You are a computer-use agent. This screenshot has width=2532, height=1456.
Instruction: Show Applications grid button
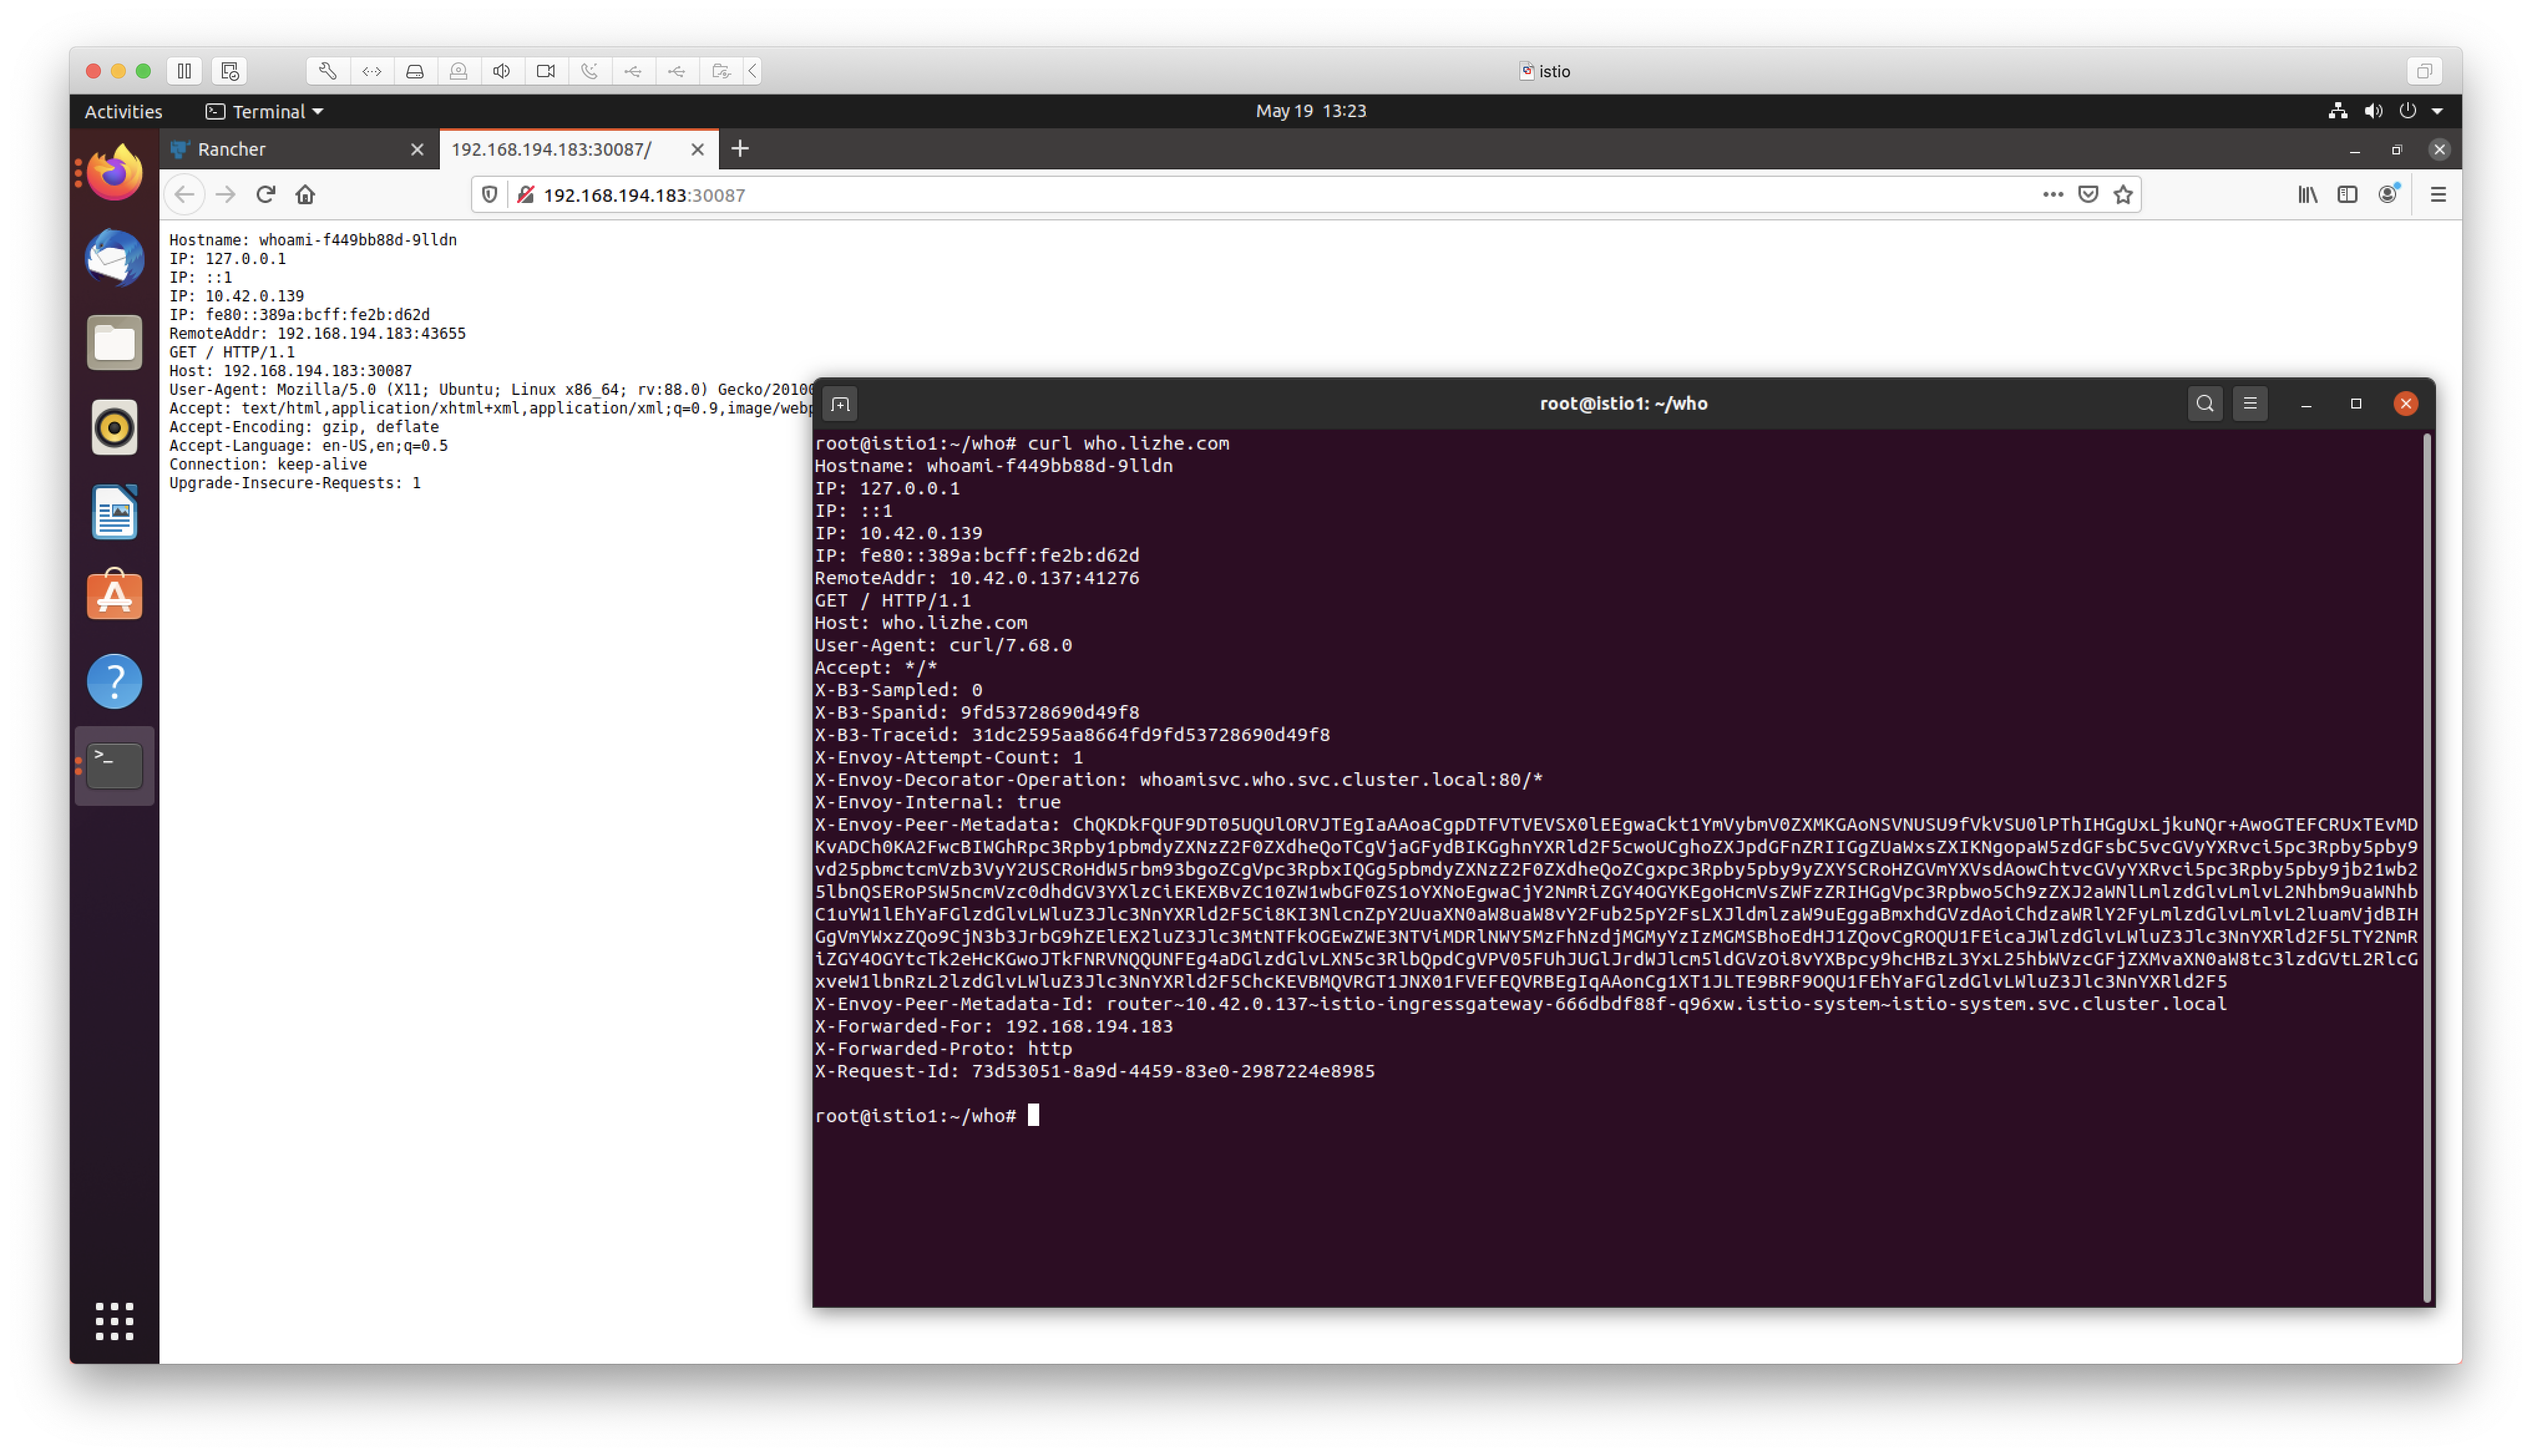point(114,1321)
